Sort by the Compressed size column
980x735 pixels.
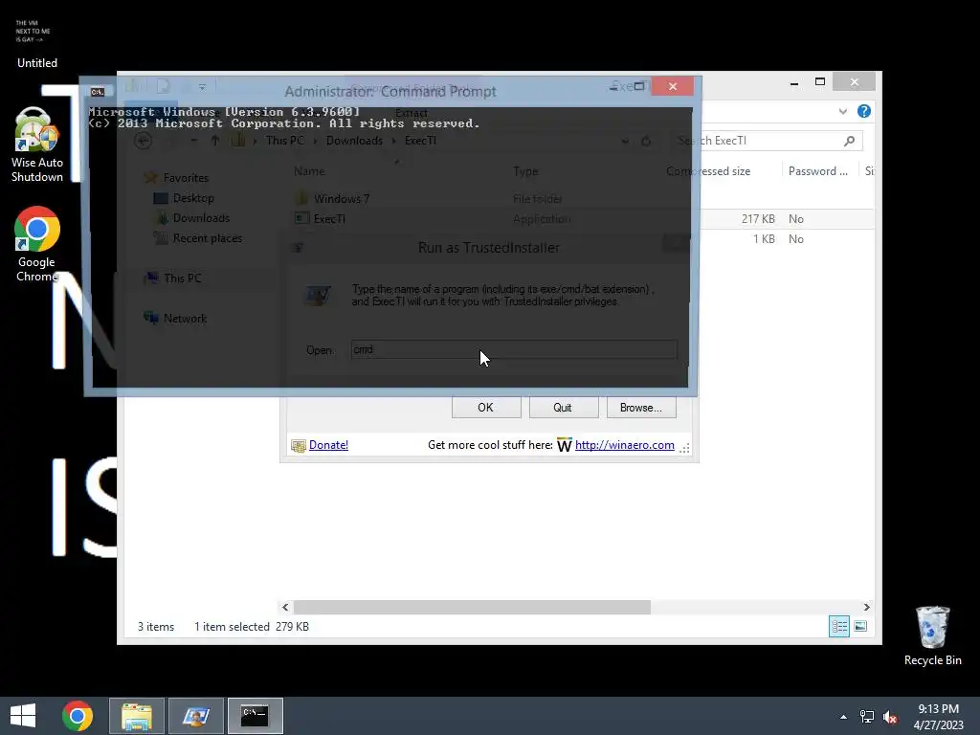click(x=708, y=171)
